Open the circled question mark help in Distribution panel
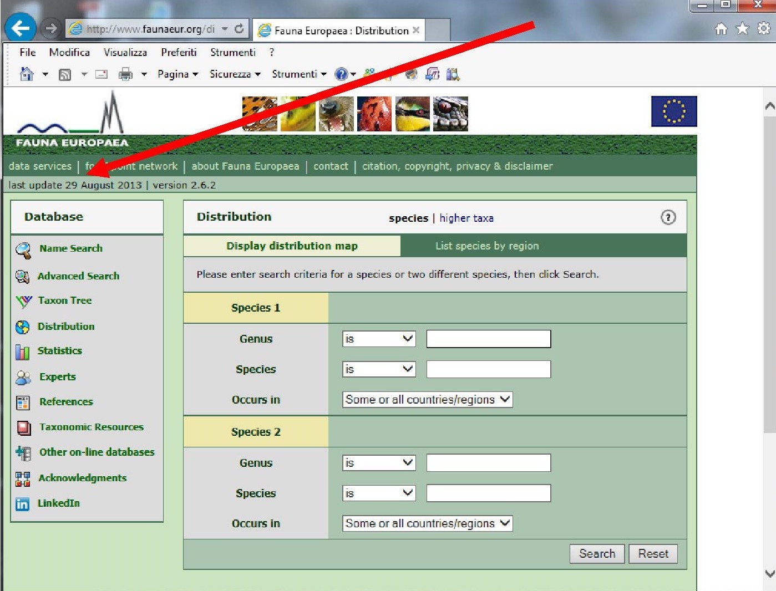Image resolution: width=776 pixels, height=591 pixels. click(x=668, y=217)
